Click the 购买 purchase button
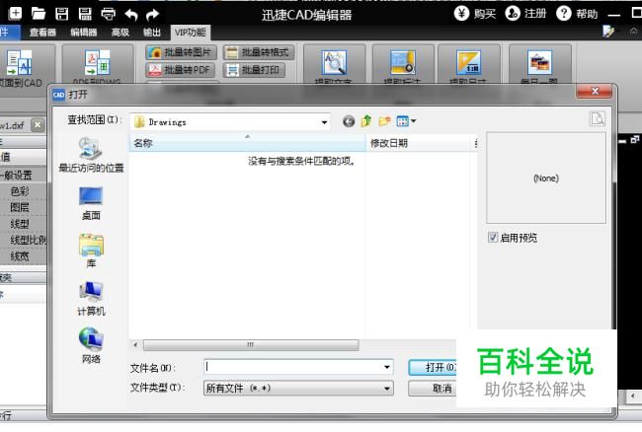 point(475,14)
